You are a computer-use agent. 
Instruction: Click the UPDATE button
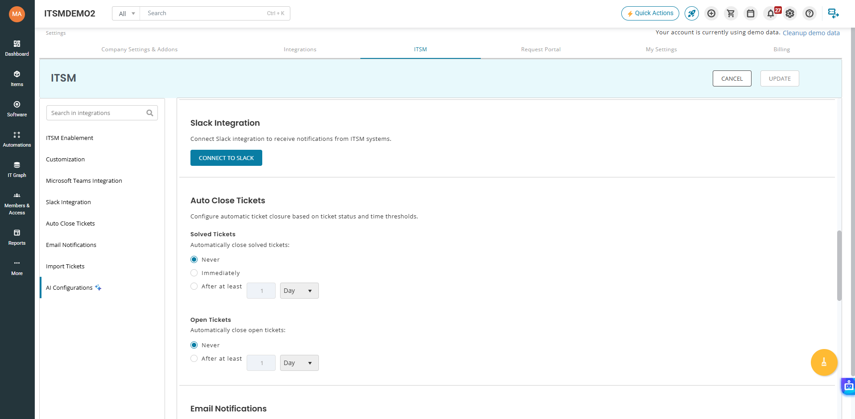coord(780,78)
